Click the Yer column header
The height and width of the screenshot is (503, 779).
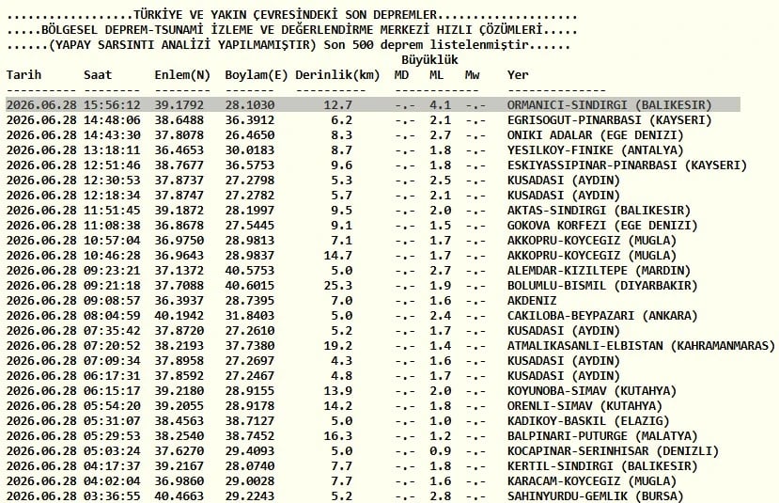[x=518, y=75]
